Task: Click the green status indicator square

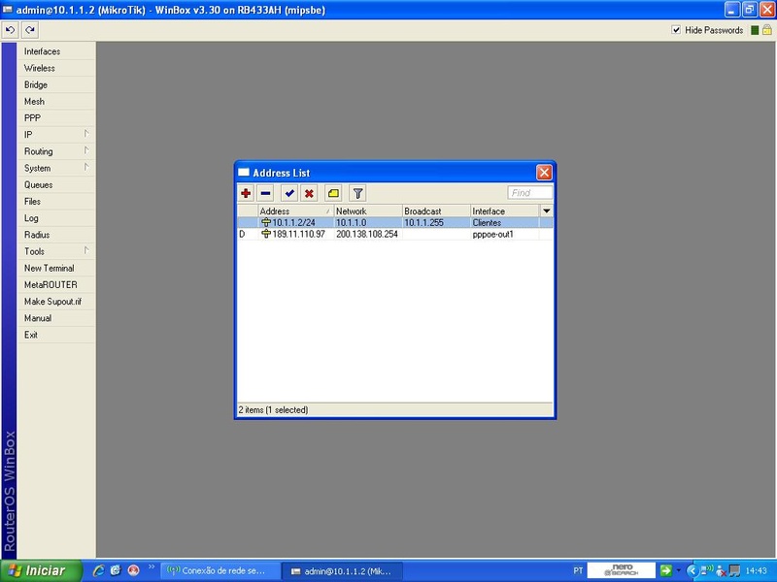Action: 755,30
